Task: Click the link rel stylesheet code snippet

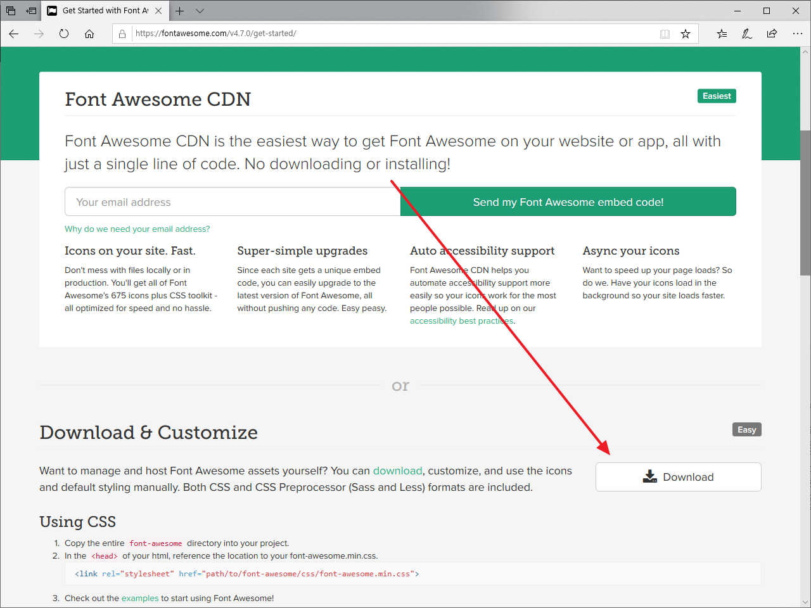Action: point(246,574)
